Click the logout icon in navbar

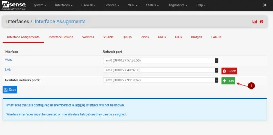pyautogui.click(x=264, y=5)
